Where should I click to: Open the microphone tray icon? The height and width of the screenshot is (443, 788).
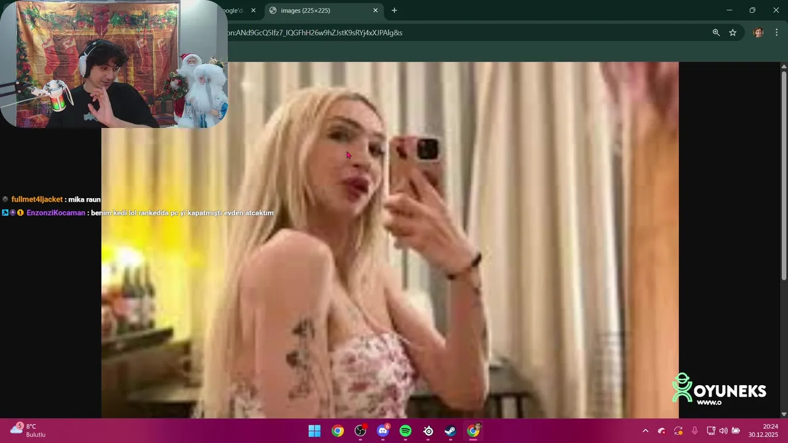coord(695,431)
